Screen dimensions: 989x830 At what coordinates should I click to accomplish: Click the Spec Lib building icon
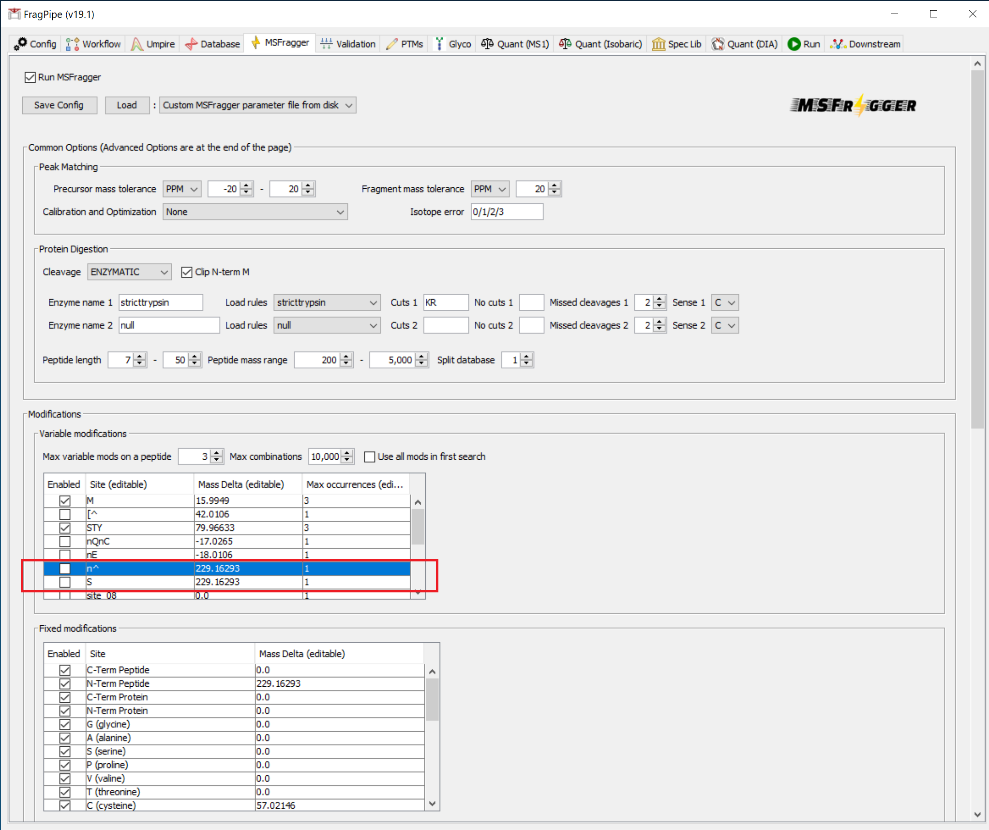pos(658,44)
